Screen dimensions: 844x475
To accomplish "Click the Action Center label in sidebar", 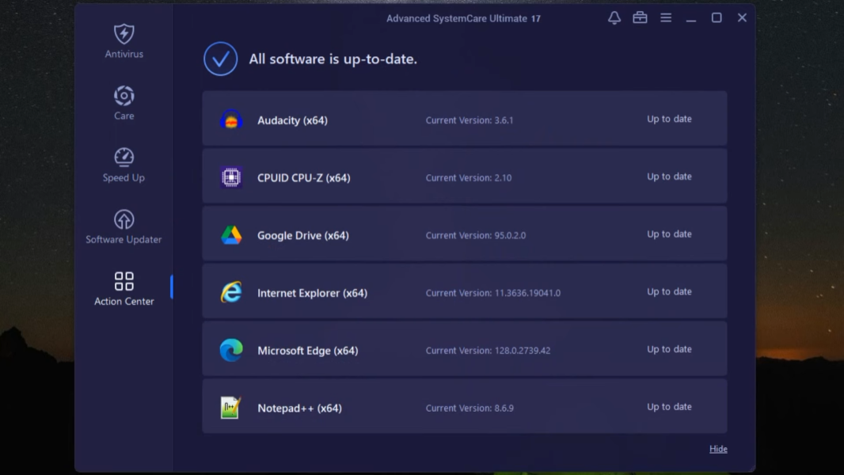I will coord(124,302).
